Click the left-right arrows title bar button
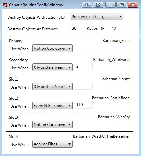The image size is (141, 156). coord(87,5)
